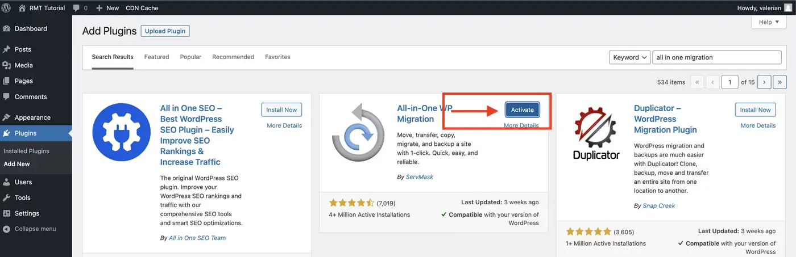Expand the Help dropdown panel
Viewport: 796px width, 257px height.
click(769, 22)
